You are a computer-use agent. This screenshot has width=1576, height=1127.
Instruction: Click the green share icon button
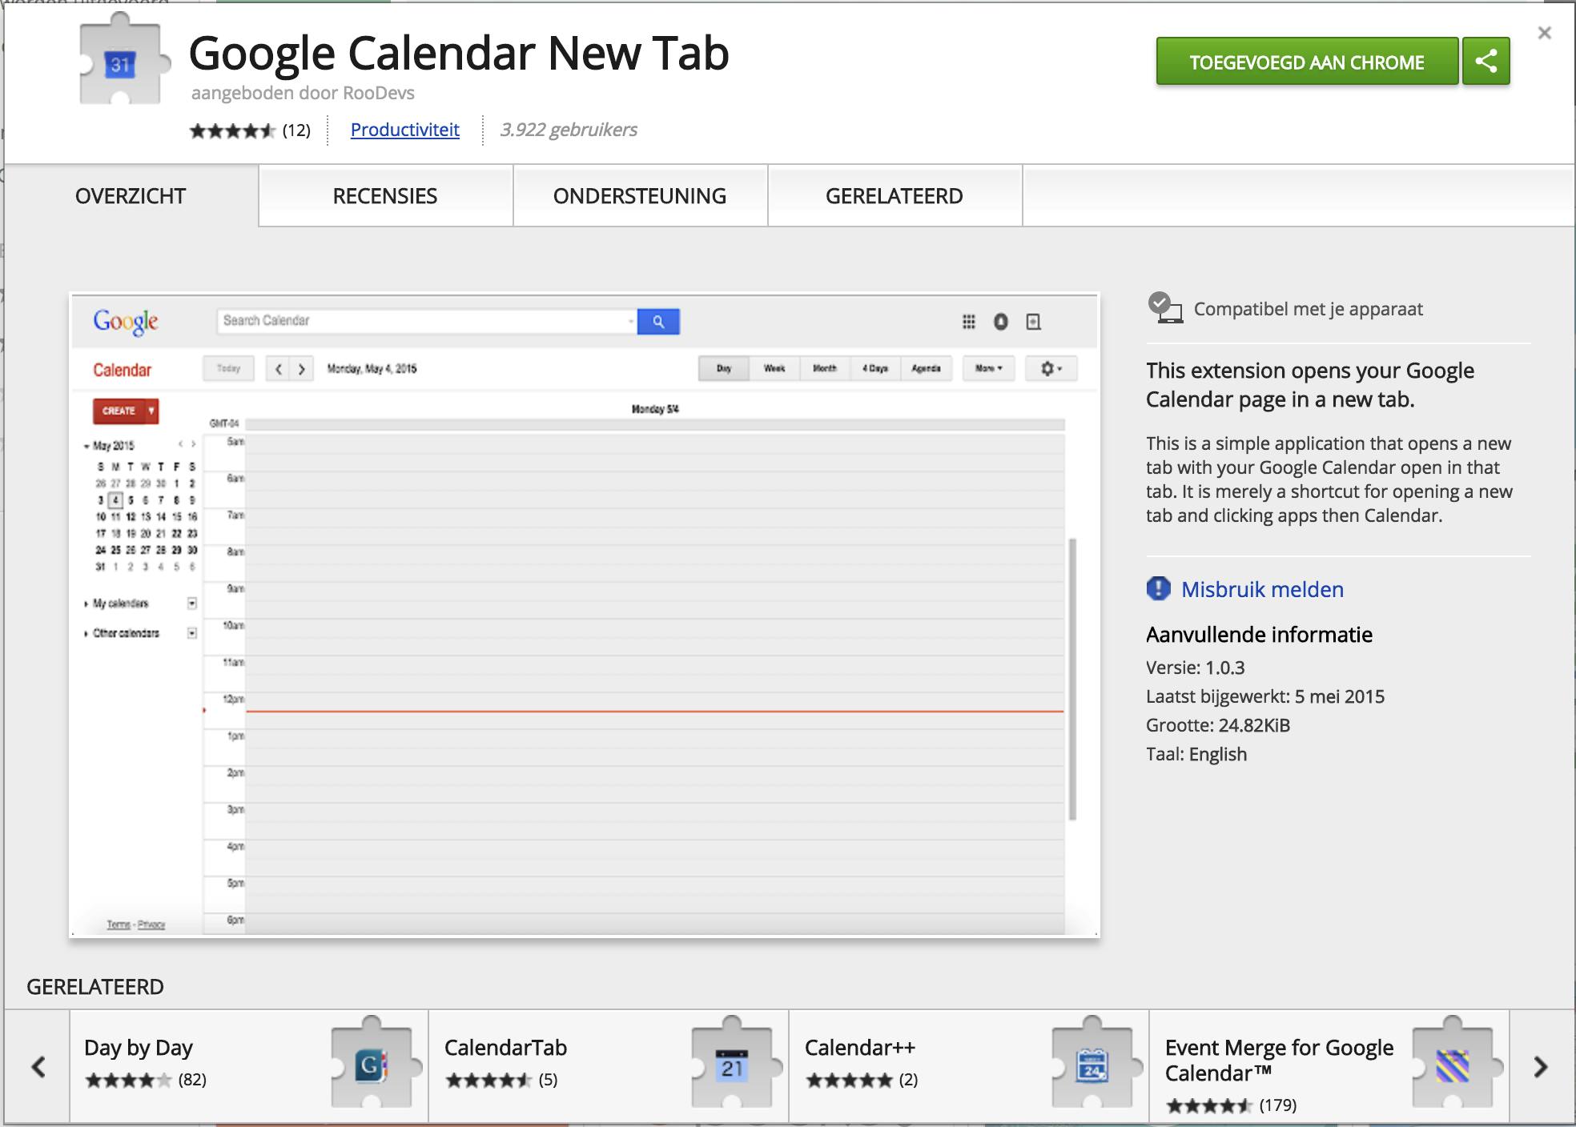(x=1486, y=62)
